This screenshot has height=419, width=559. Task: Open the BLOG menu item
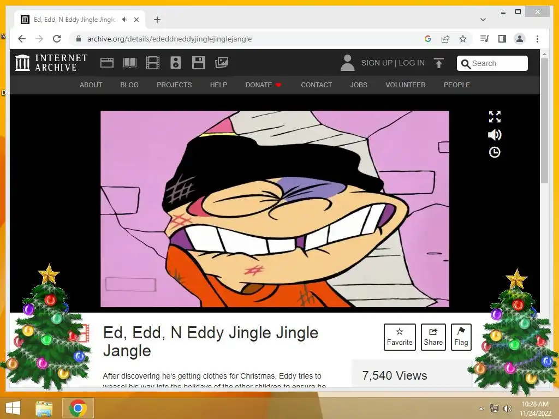tap(129, 85)
